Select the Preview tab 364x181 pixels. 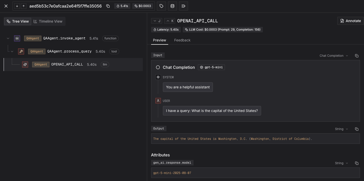point(159,40)
